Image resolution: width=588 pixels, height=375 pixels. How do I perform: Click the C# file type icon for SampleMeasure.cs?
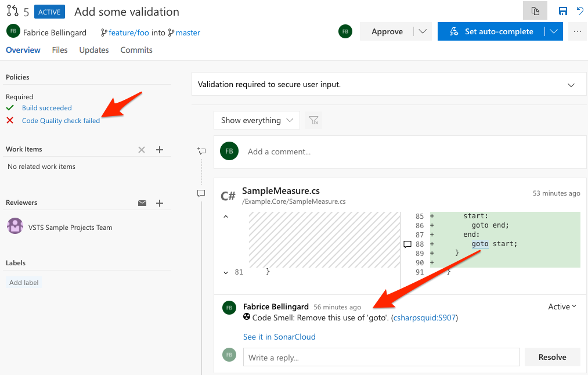click(x=228, y=195)
